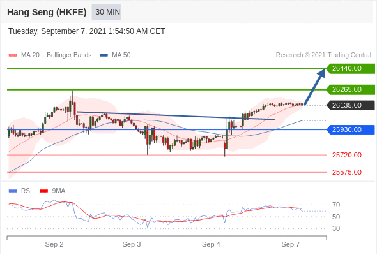Click the MA 50 legend label
This screenshot has height=255, width=377.
pos(121,55)
